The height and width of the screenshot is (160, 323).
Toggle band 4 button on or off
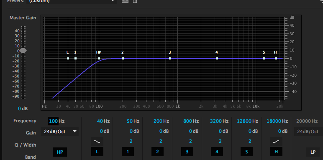click(217, 152)
